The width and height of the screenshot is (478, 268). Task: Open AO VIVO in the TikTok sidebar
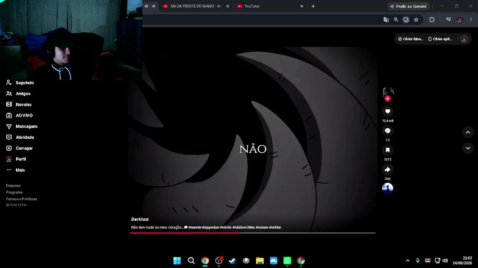point(19,115)
